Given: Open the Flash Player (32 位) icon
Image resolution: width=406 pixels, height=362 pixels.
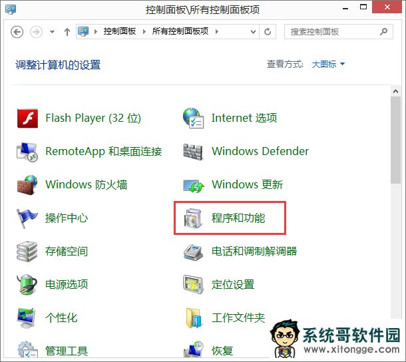Looking at the screenshot, I should [x=27, y=118].
